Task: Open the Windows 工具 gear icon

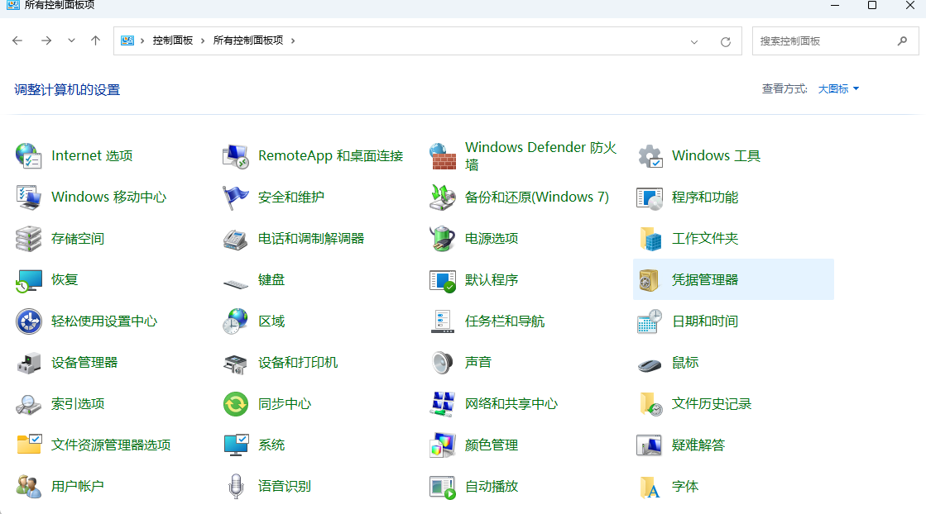Action: (x=650, y=155)
